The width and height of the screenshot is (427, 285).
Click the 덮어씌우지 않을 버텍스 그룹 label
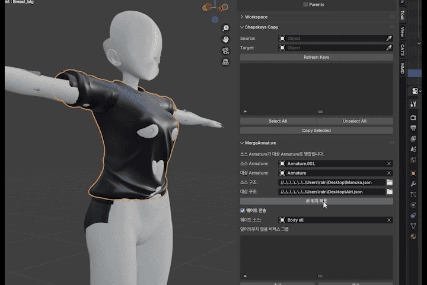coord(265,229)
